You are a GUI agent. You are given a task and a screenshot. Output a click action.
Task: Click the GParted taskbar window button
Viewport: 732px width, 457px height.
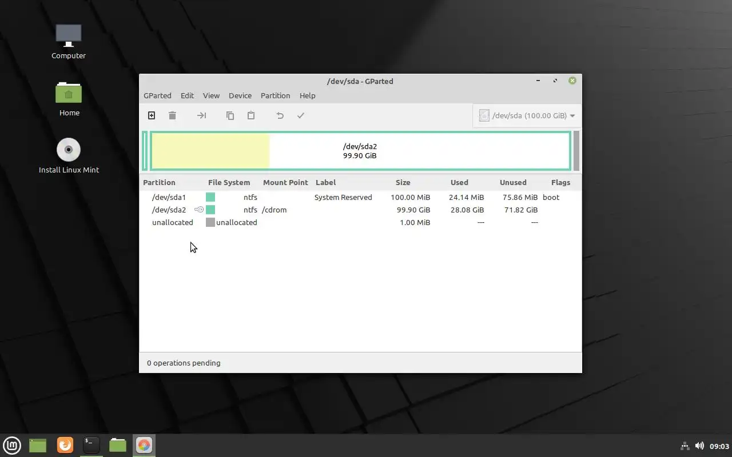click(144, 445)
